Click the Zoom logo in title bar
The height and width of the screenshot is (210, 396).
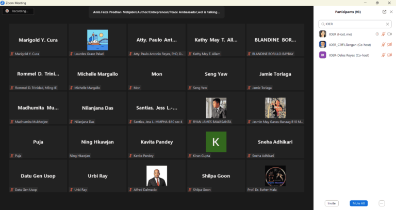(3, 3)
